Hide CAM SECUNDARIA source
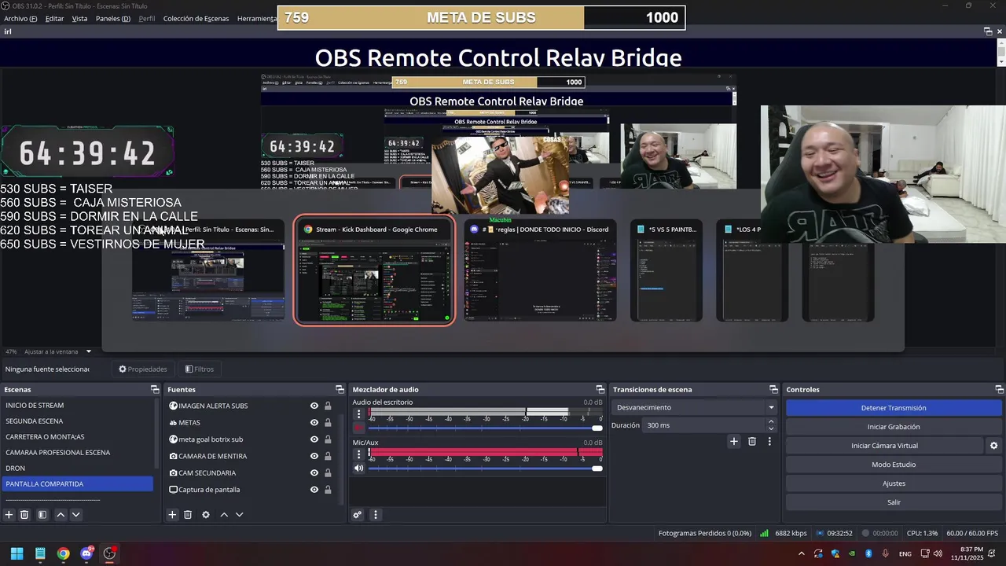1006x566 pixels. (314, 472)
